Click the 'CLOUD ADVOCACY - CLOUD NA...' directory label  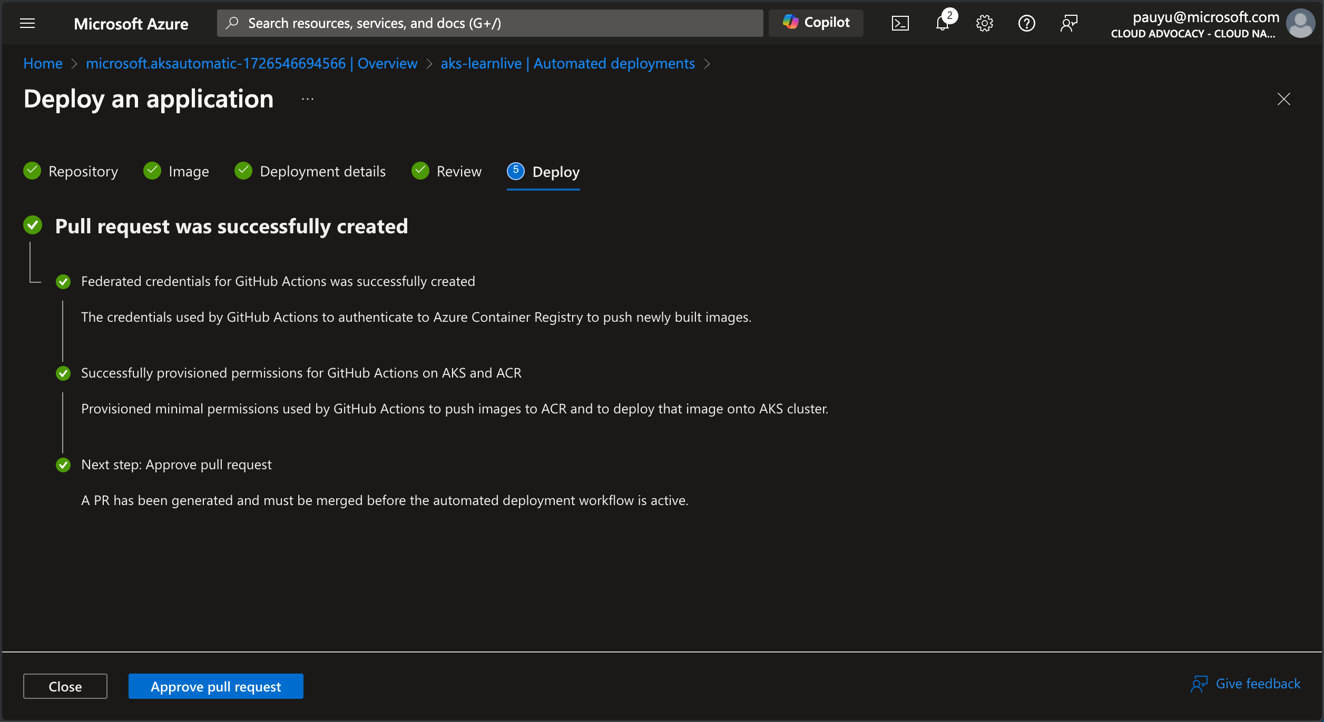(x=1193, y=34)
